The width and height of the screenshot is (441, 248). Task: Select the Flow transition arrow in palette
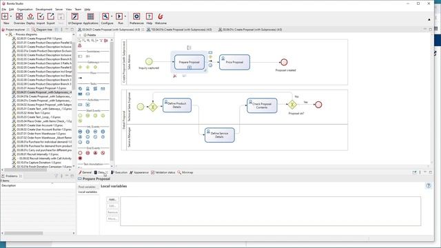point(80,78)
